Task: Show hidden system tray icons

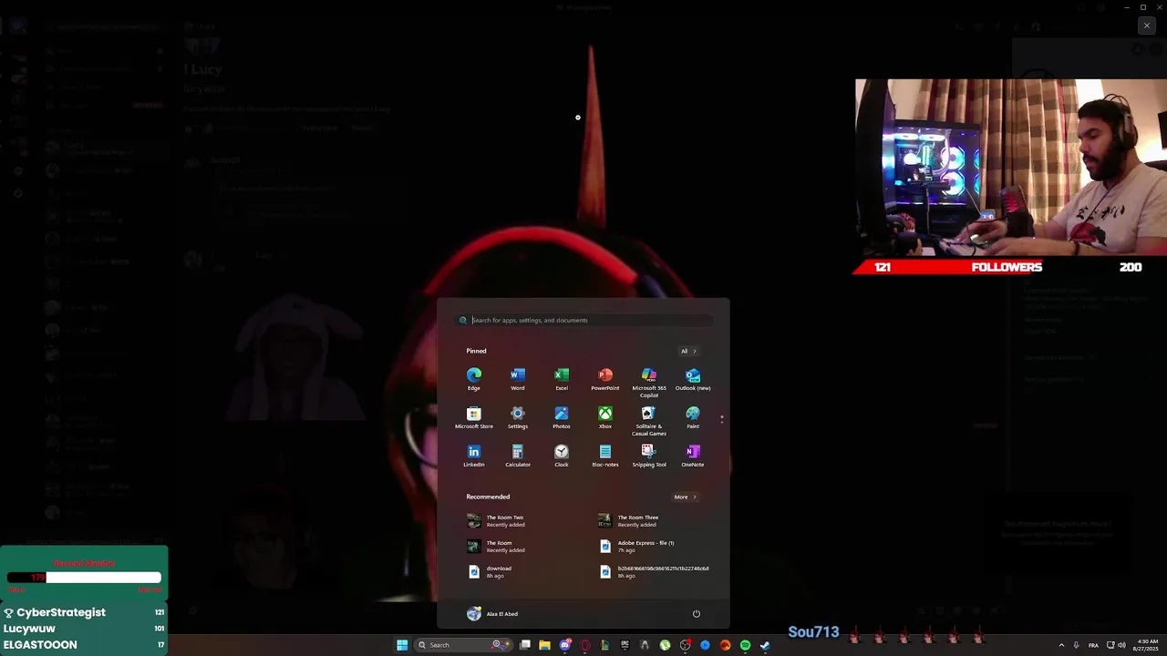Action: (x=1061, y=645)
